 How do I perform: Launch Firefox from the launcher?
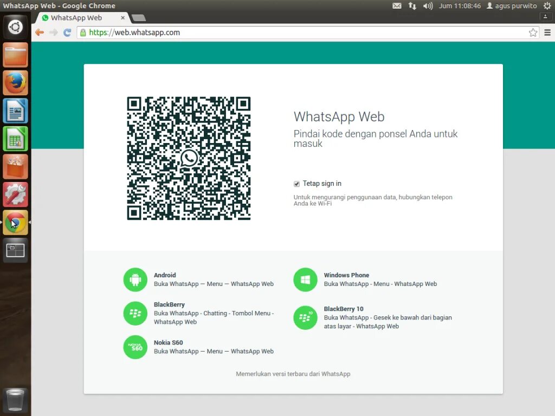pyautogui.click(x=15, y=83)
